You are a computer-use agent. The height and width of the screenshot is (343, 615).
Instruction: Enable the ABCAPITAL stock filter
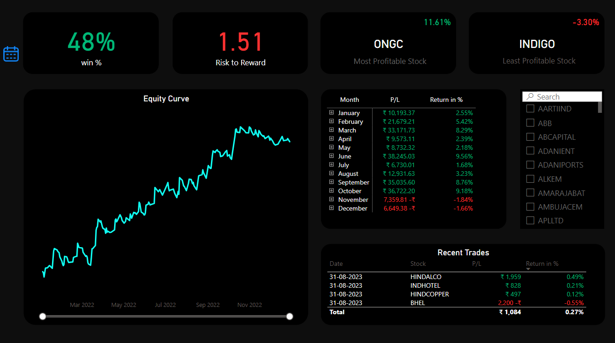pyautogui.click(x=531, y=137)
